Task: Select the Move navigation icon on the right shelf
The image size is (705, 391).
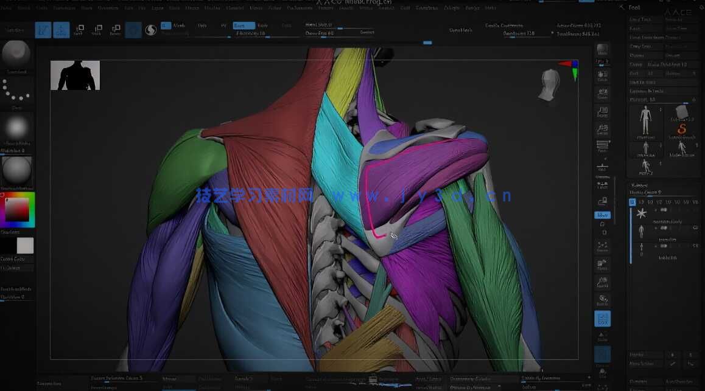Action: point(602,215)
